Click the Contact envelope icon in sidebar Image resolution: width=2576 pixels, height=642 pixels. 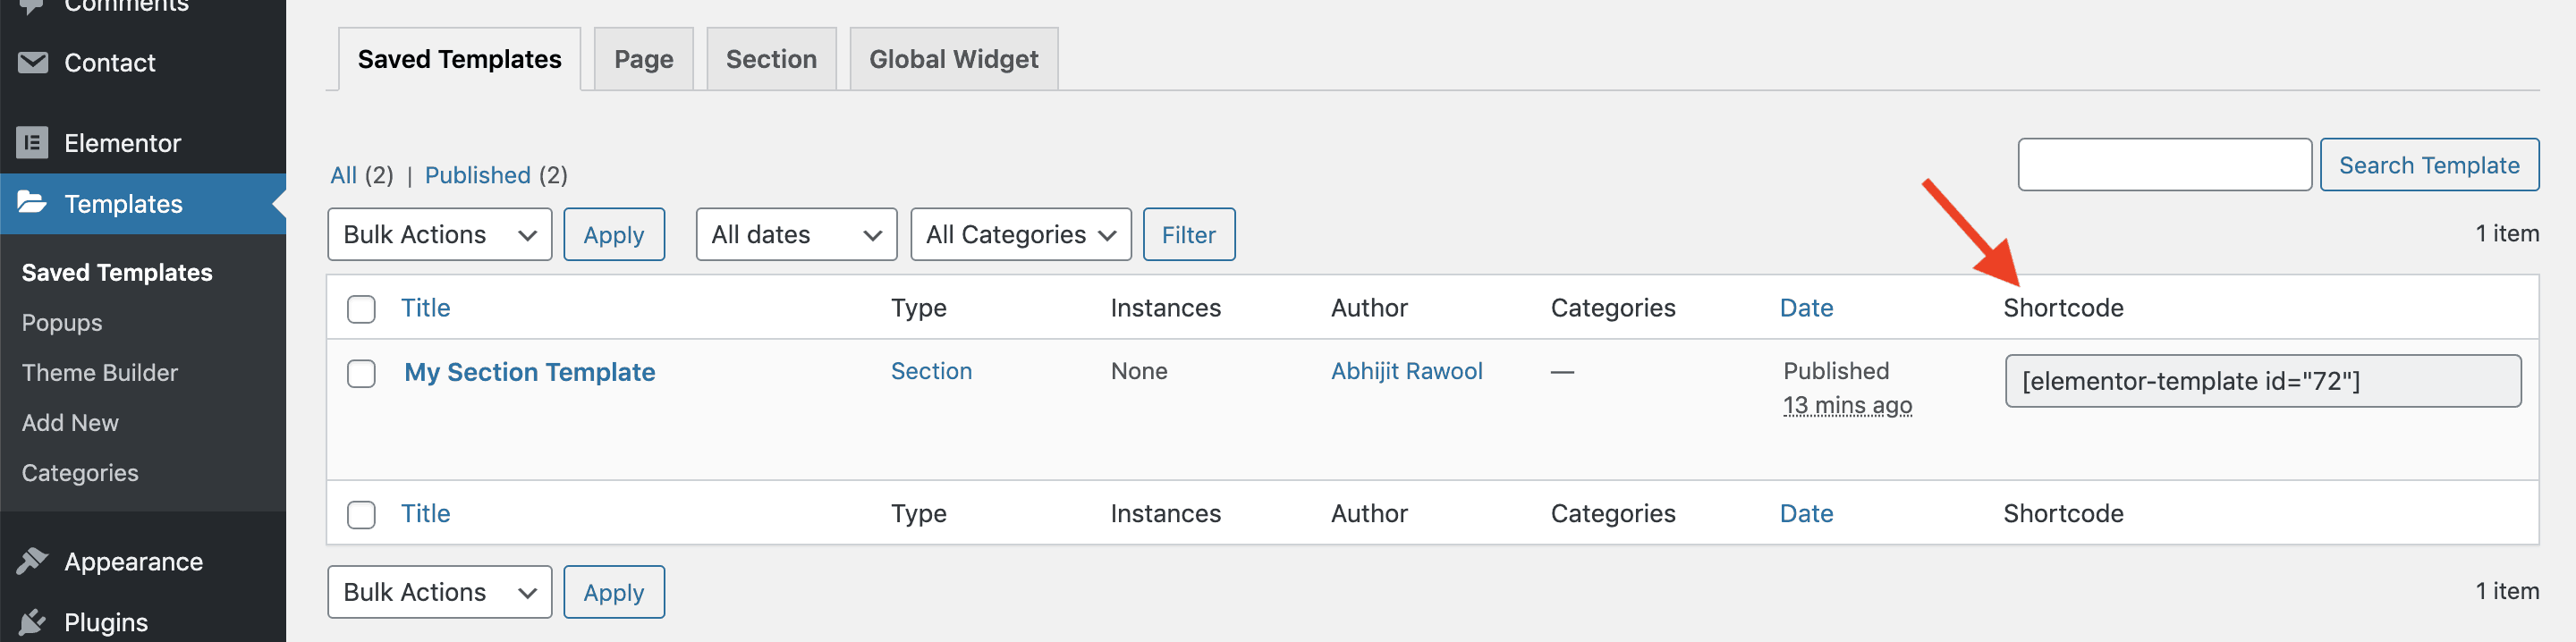32,62
